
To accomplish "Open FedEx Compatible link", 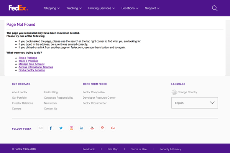I will (94, 92).
